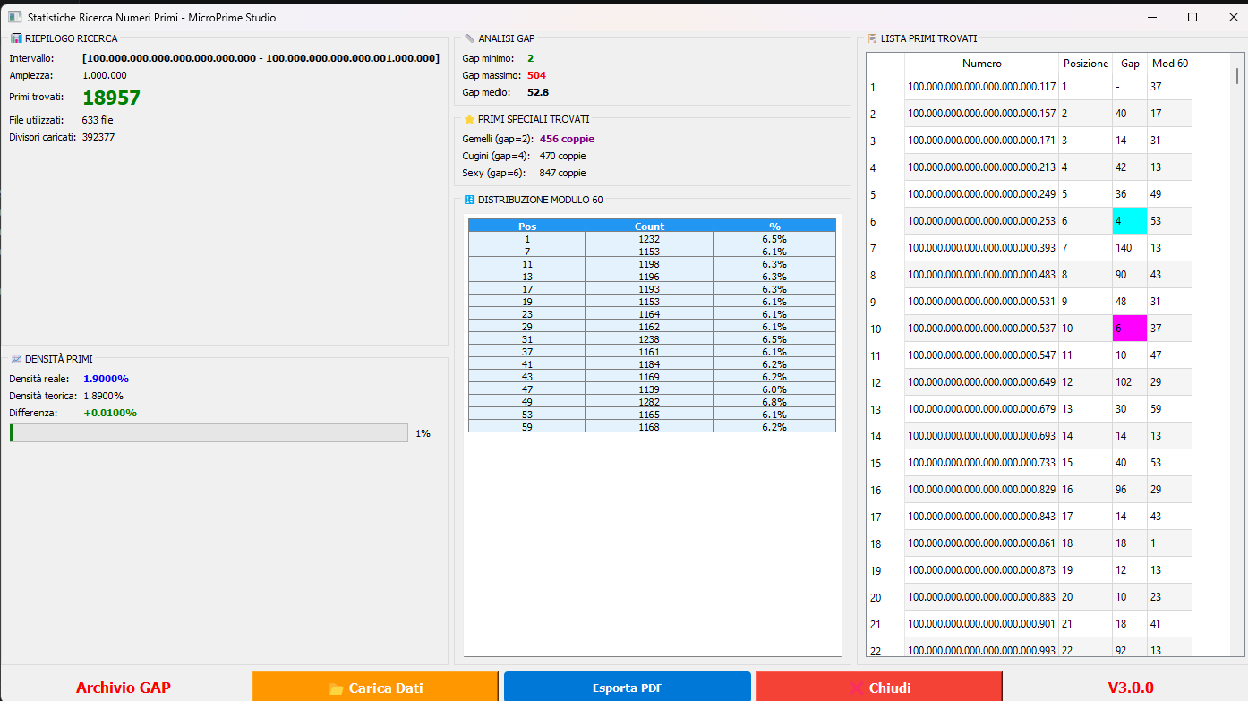This screenshot has height=701, width=1248.
Task: Click the Divisori caricati value 392377
Action: click(98, 138)
